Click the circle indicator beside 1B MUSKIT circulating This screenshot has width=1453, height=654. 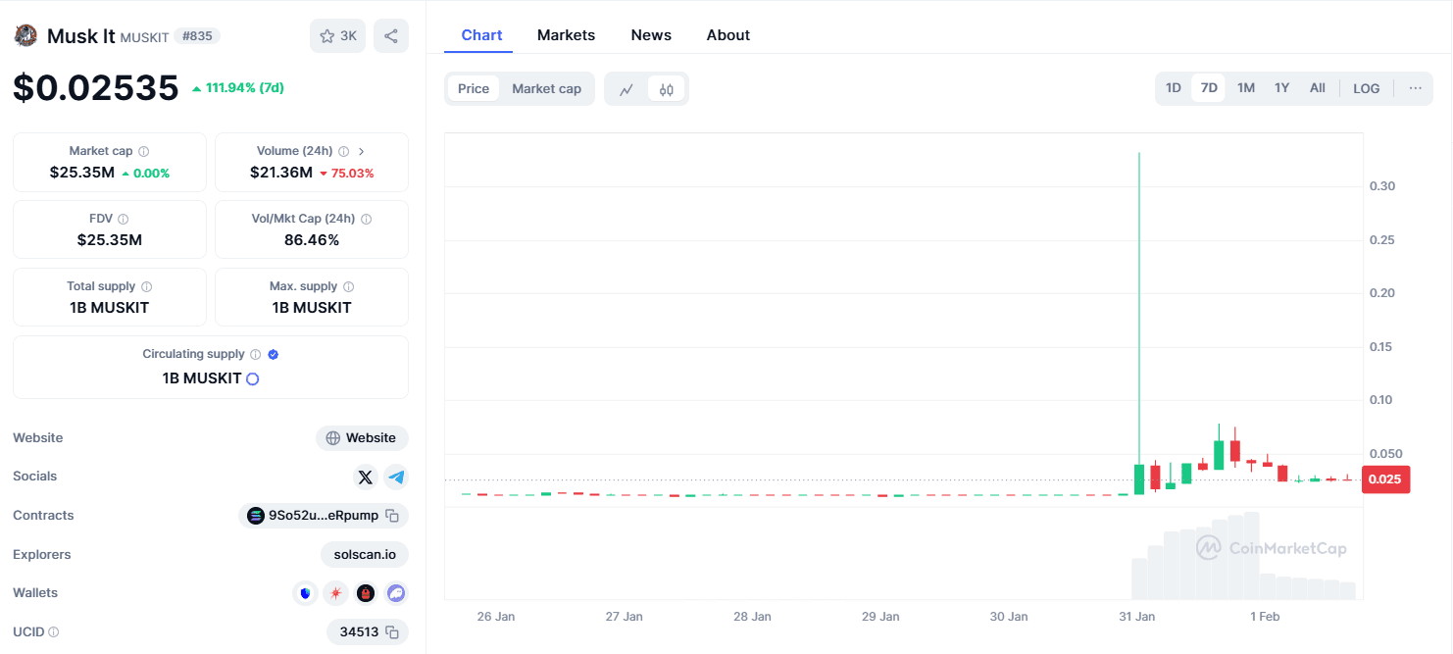tap(252, 378)
